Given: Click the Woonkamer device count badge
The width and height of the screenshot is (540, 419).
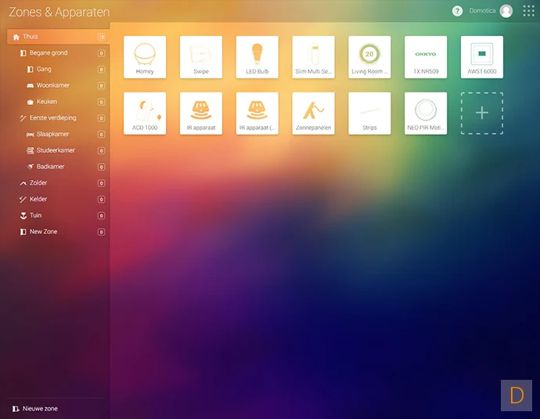Looking at the screenshot, I should point(101,85).
